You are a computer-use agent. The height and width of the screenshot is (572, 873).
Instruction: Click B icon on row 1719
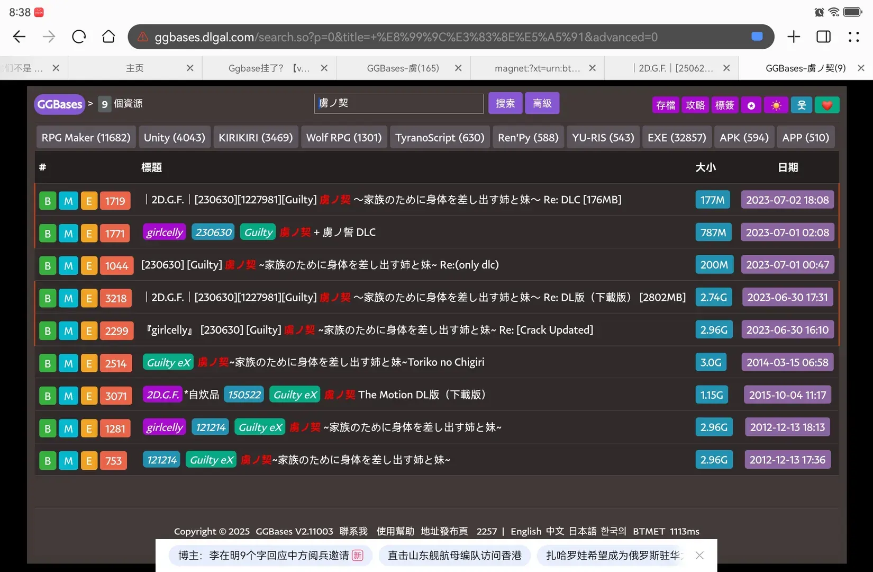click(x=48, y=201)
